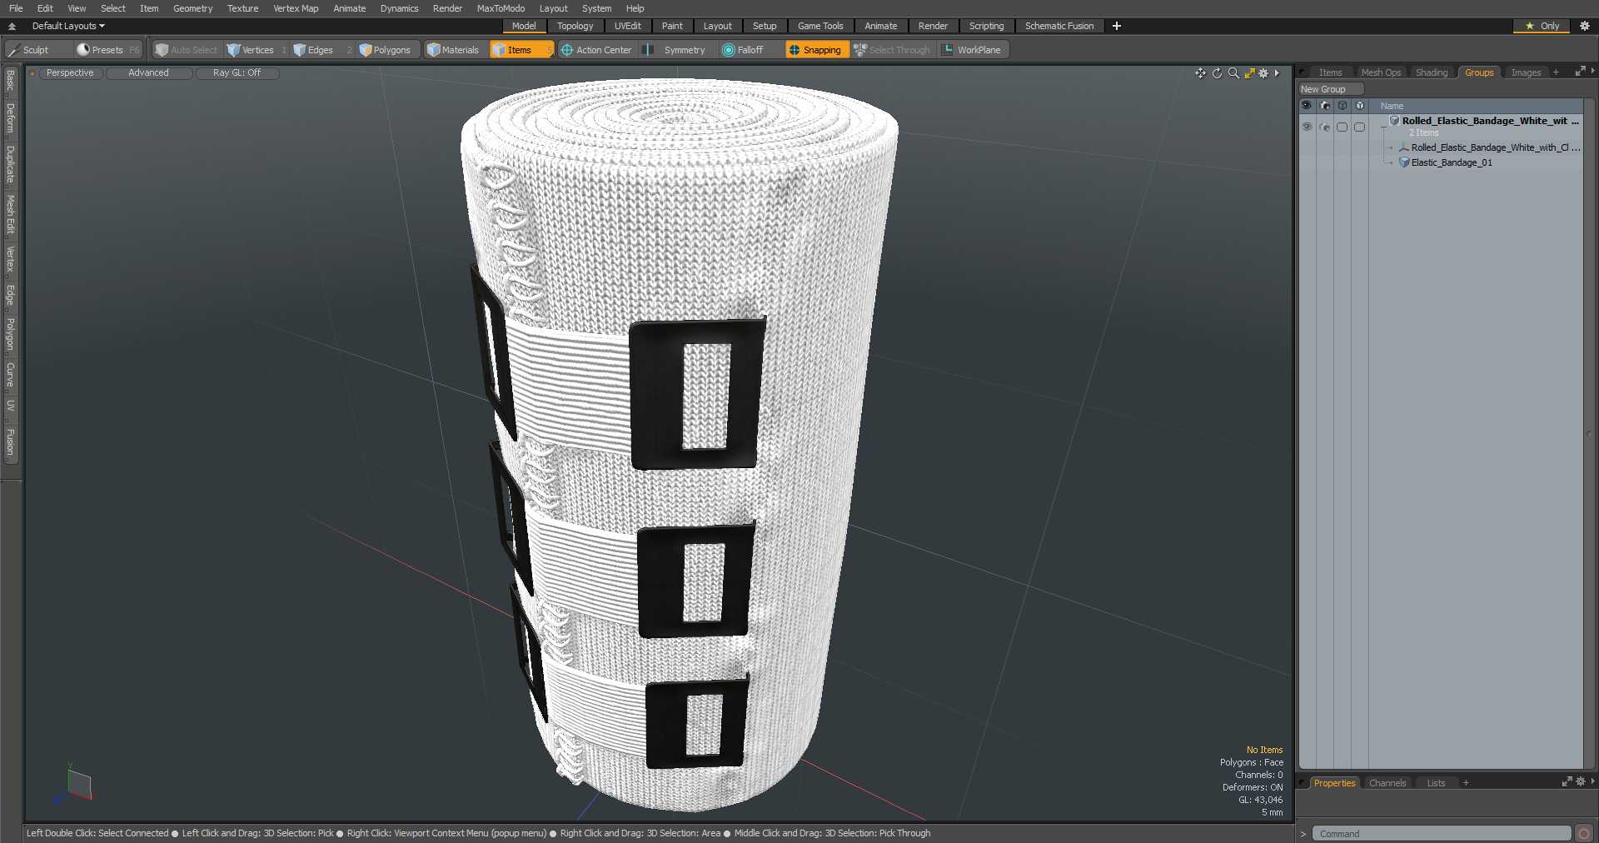This screenshot has width=1599, height=843.
Task: Check the third column box of the group row
Action: [1342, 127]
